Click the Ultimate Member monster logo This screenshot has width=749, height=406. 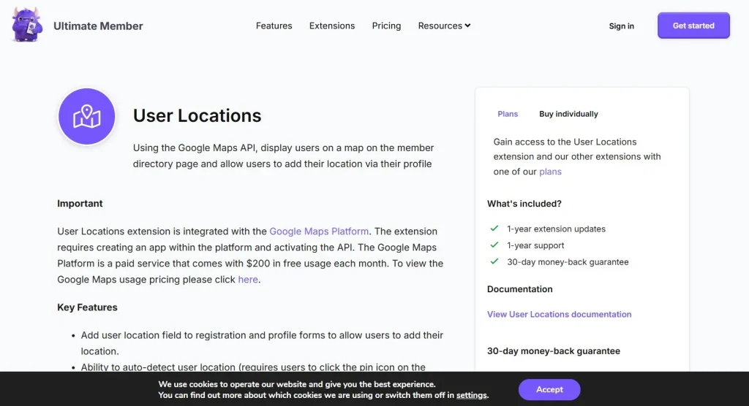[27, 26]
